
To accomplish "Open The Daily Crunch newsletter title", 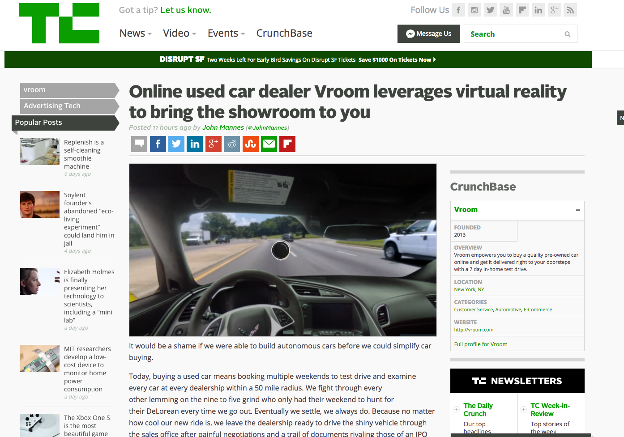I will click(x=478, y=410).
